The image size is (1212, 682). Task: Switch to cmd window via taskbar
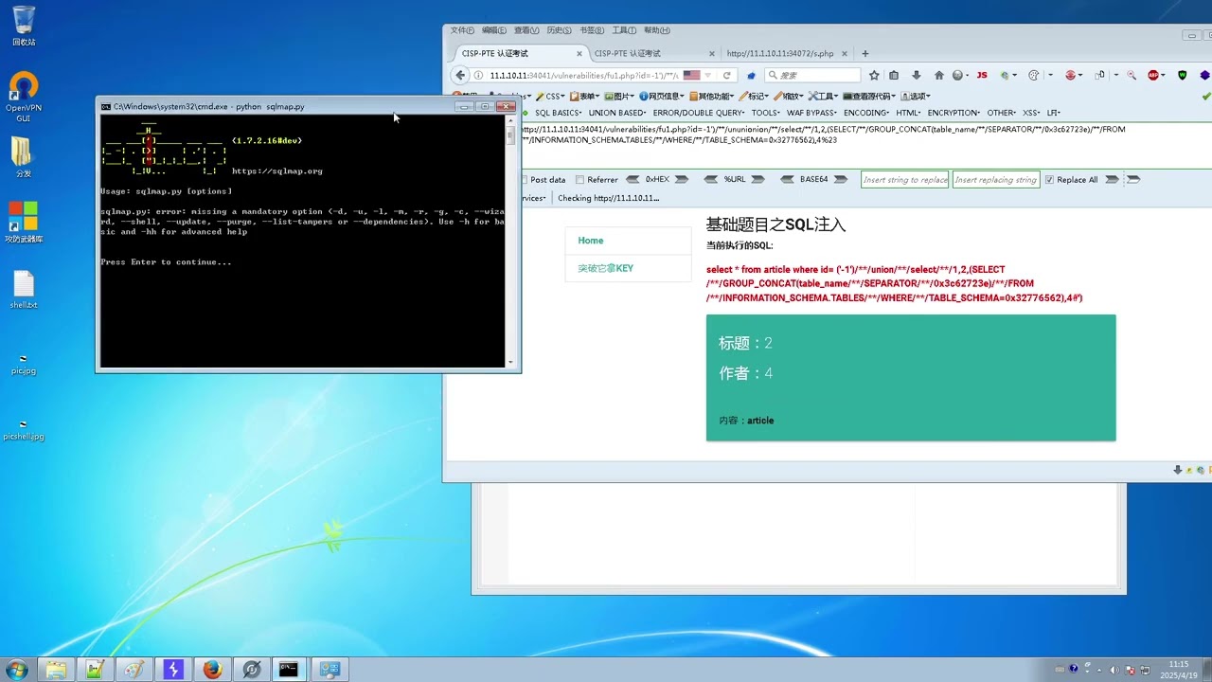point(289,670)
